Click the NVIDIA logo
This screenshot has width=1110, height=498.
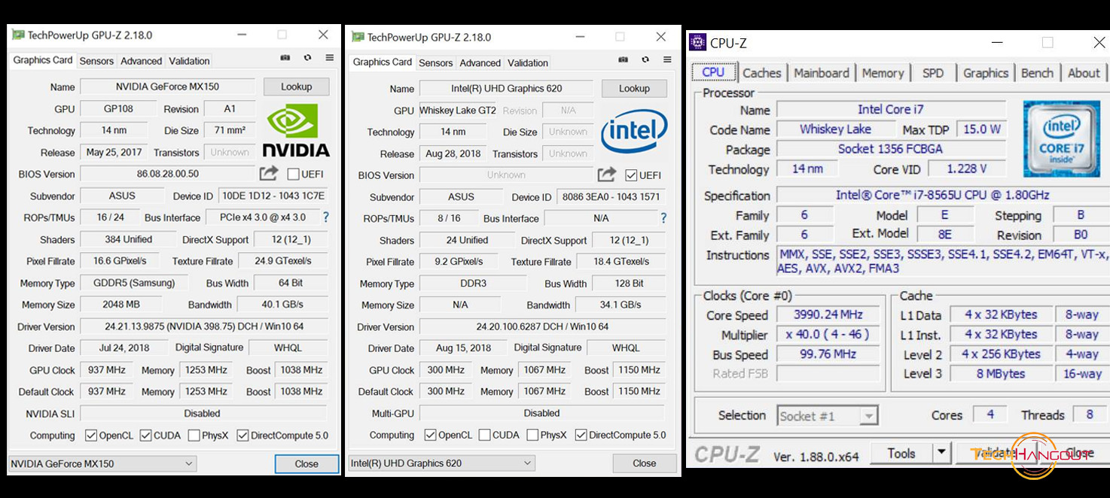point(295,130)
